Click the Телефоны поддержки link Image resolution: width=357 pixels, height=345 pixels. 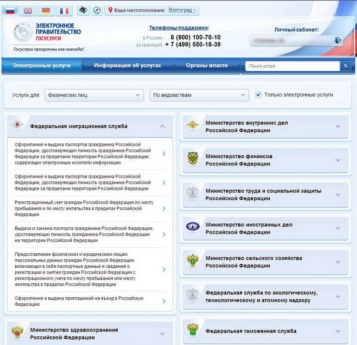pos(178,28)
